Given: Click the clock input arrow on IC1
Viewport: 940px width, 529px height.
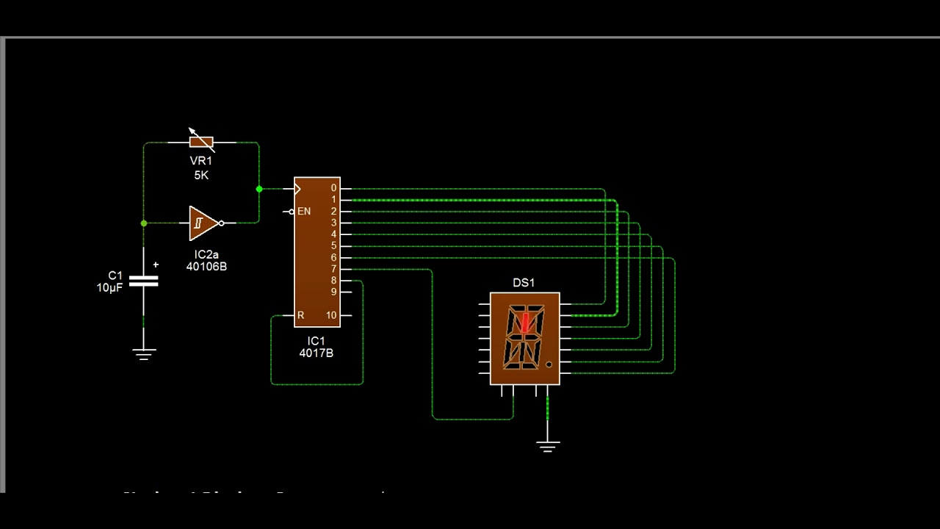Looking at the screenshot, I should click(297, 189).
